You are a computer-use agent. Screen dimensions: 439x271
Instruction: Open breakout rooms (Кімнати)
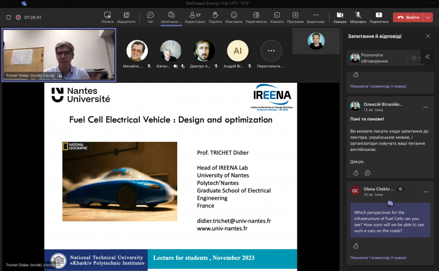277,15
